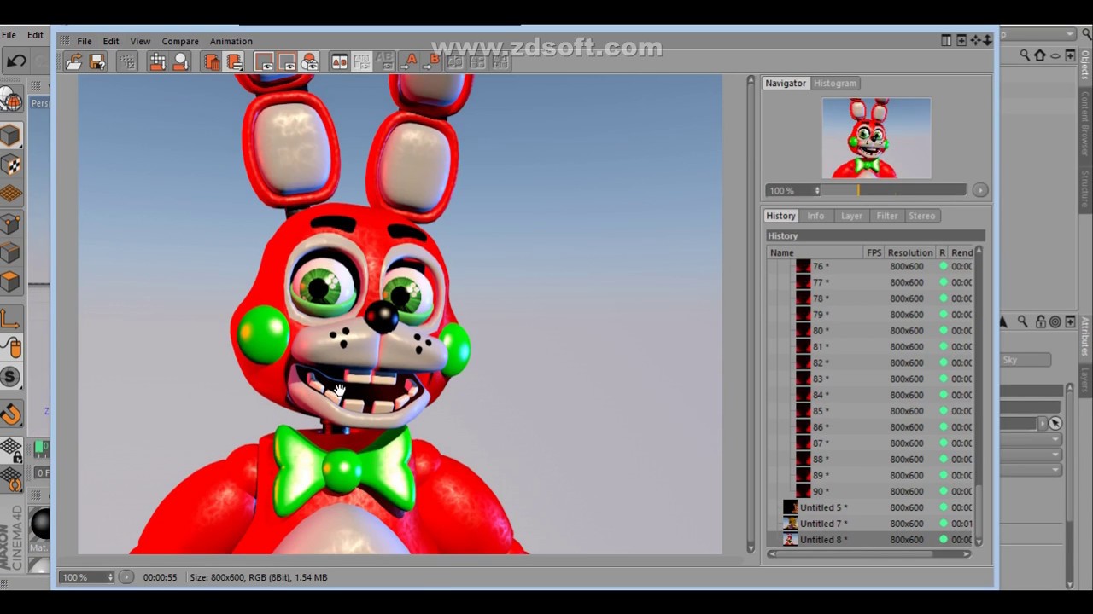Click the second display eye icon
The image size is (1093, 614).
[287, 61]
